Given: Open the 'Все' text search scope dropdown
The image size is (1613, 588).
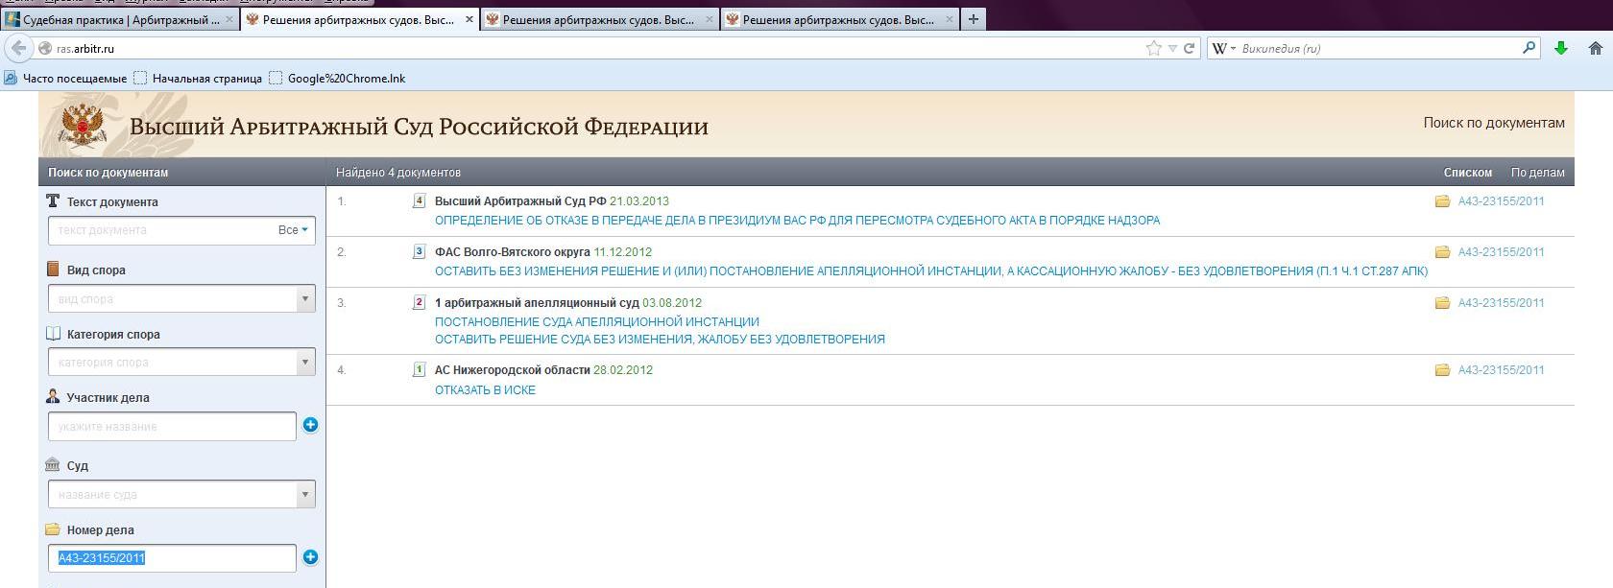Looking at the screenshot, I should coord(293,230).
